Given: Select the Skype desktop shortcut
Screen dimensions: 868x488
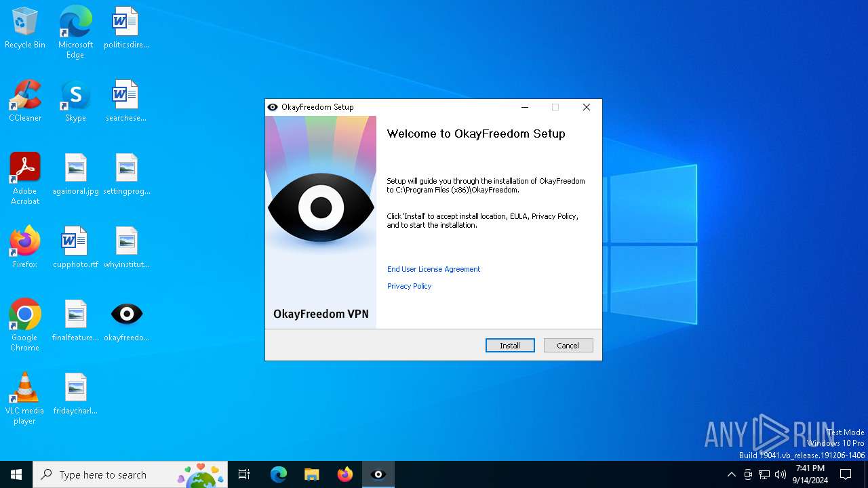Looking at the screenshot, I should coord(75,102).
